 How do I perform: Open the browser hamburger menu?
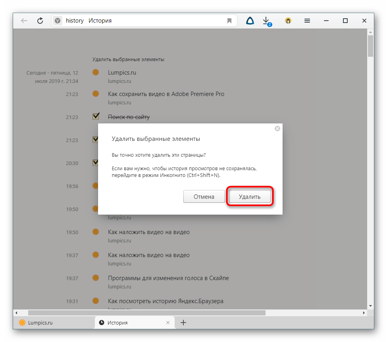point(307,21)
